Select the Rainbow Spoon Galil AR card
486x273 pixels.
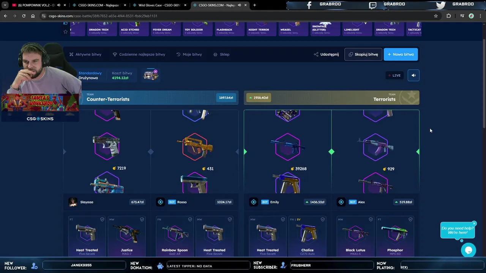(175, 236)
